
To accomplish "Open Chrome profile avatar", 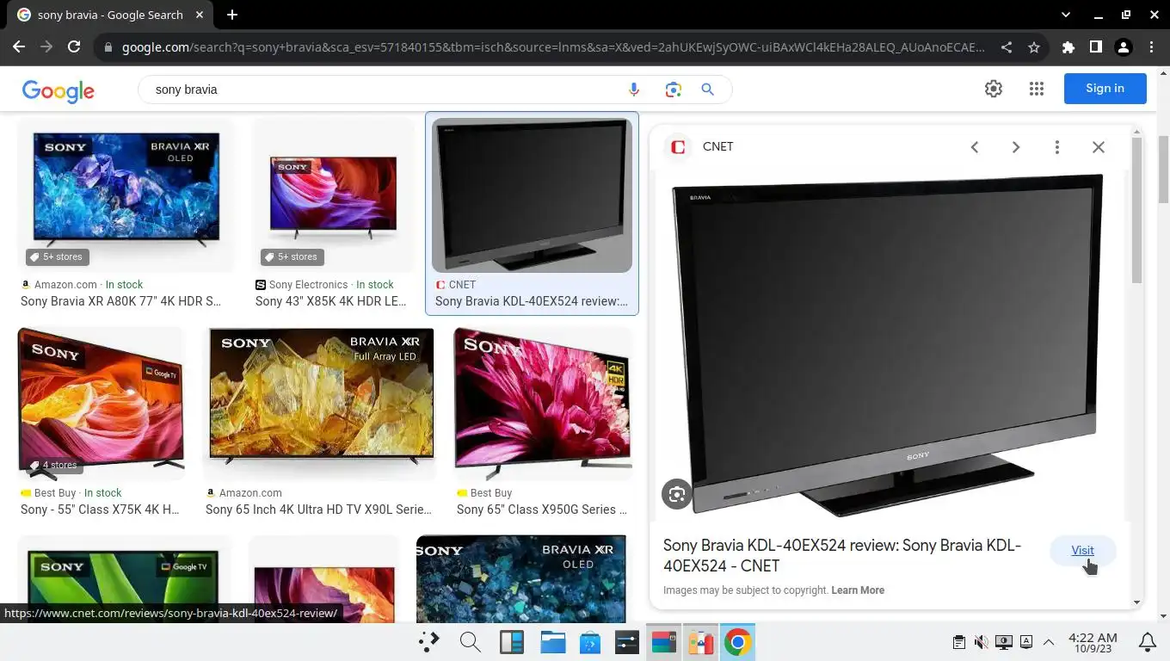I will coord(1124,47).
